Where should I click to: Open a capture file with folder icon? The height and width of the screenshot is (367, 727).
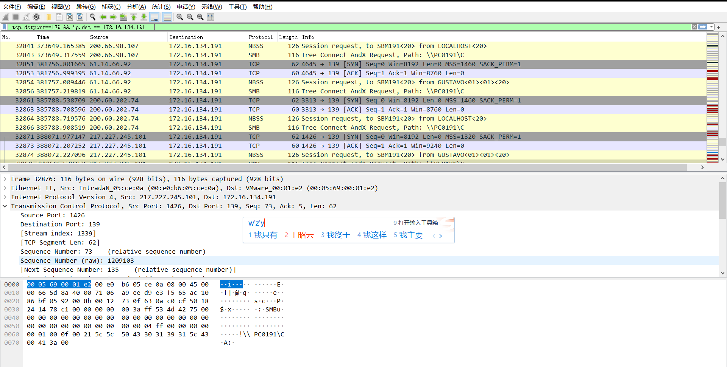pos(49,17)
